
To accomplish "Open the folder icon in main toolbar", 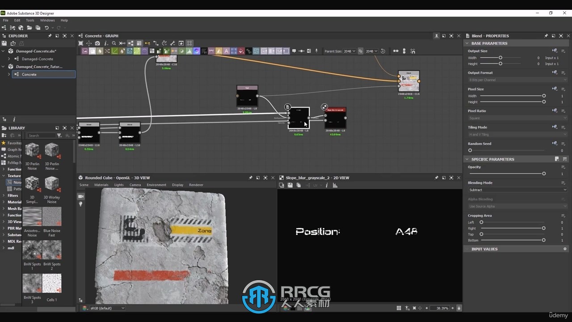I will [x=29, y=28].
